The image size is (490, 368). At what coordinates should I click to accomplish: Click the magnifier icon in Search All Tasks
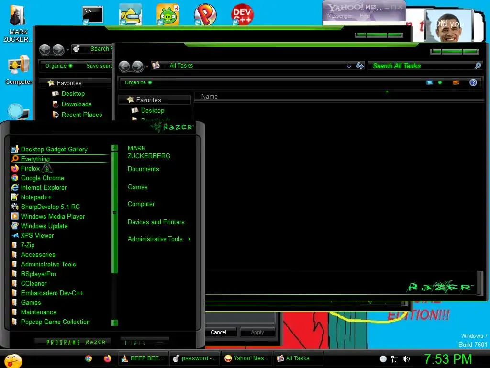pyautogui.click(x=478, y=66)
